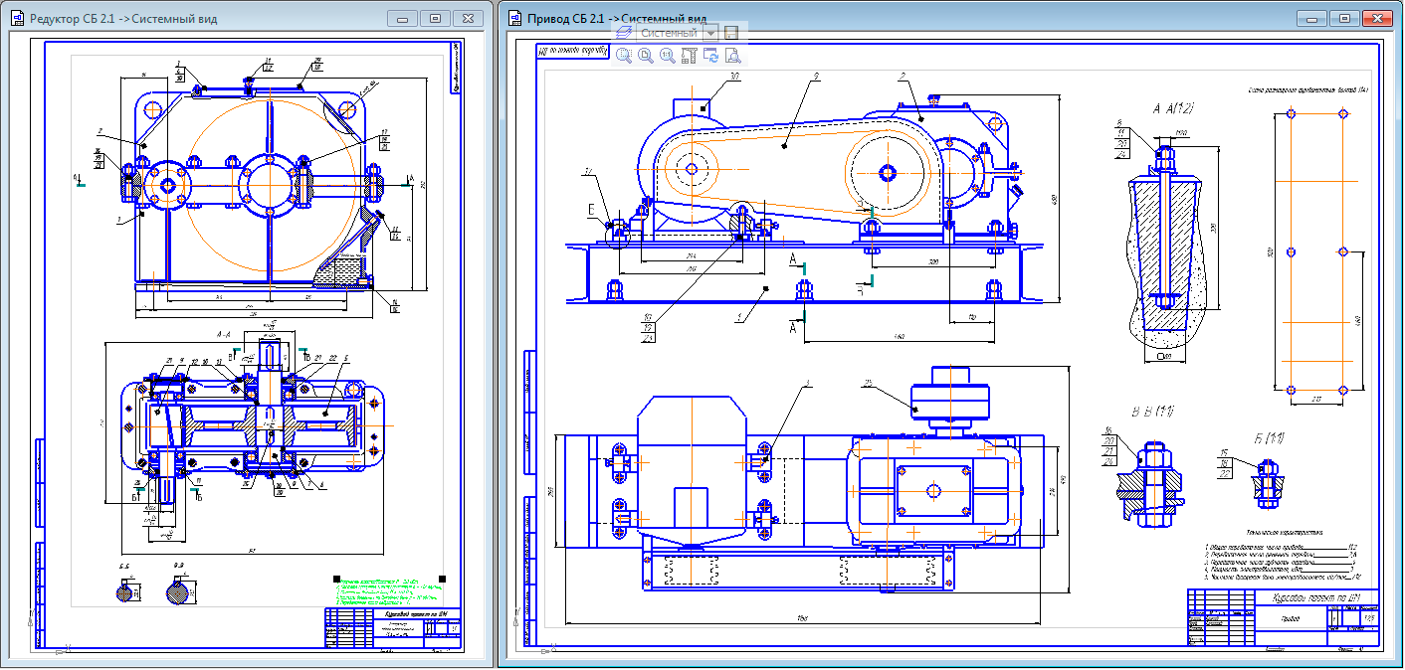Select the zoom window magnifier tool

(624, 56)
